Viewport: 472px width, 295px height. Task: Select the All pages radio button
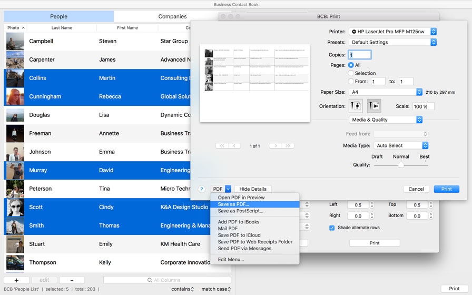(x=351, y=65)
